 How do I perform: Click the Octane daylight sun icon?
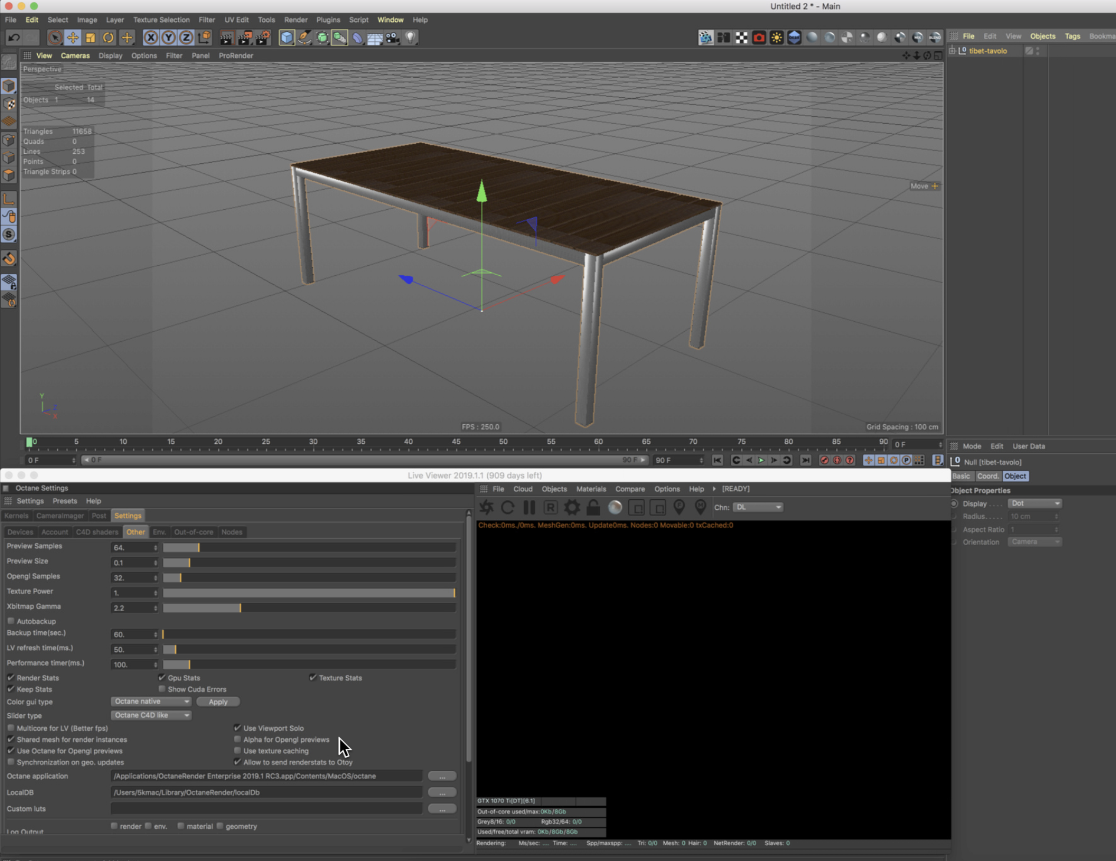click(x=777, y=38)
